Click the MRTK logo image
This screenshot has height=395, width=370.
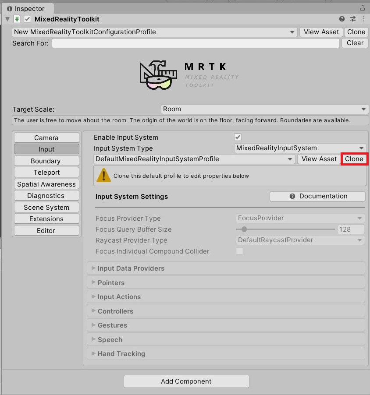[x=189, y=75]
